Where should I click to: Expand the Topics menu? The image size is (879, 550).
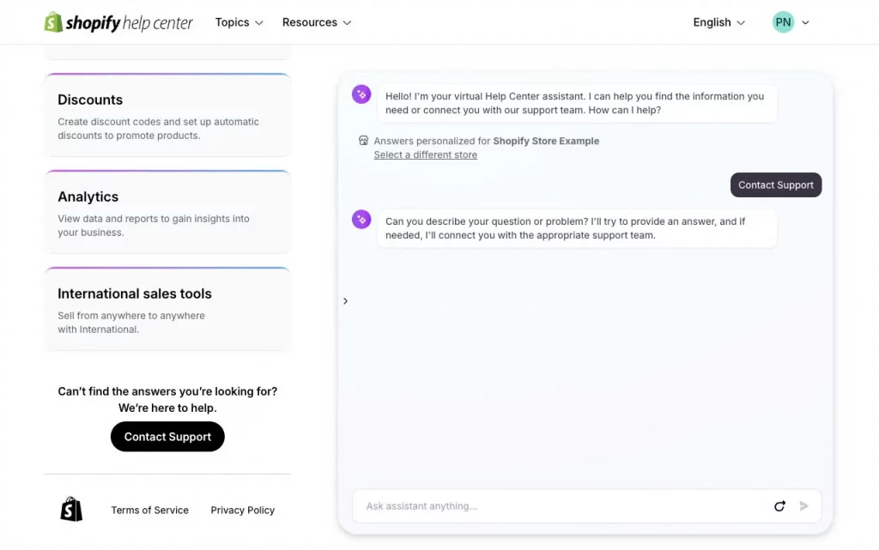pyautogui.click(x=239, y=22)
